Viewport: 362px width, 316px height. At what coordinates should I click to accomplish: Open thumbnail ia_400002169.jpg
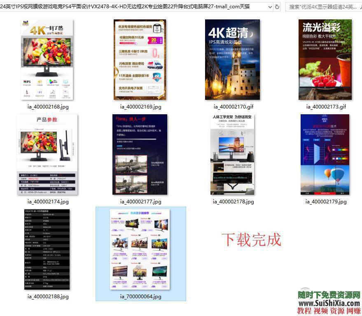pos(140,60)
